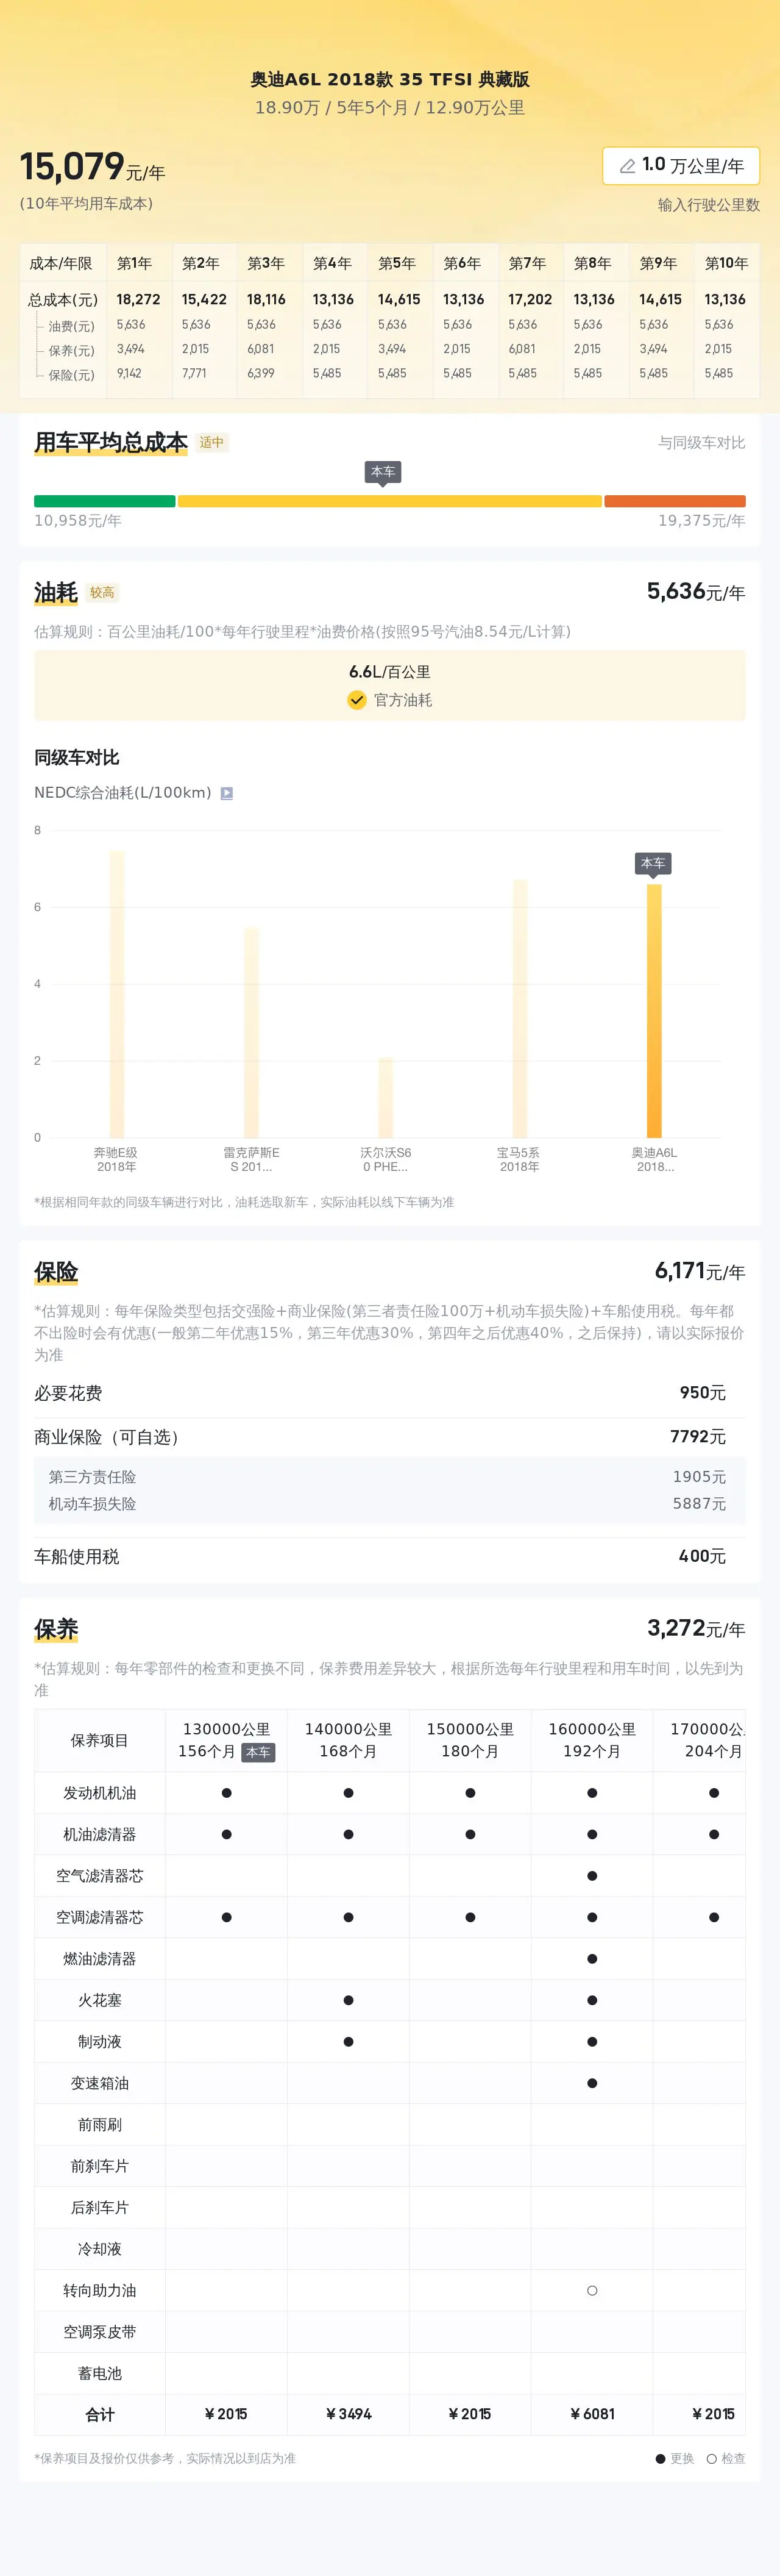Click the 发动机机油 dot under 130000公里
The image size is (780, 2576).
(227, 1793)
